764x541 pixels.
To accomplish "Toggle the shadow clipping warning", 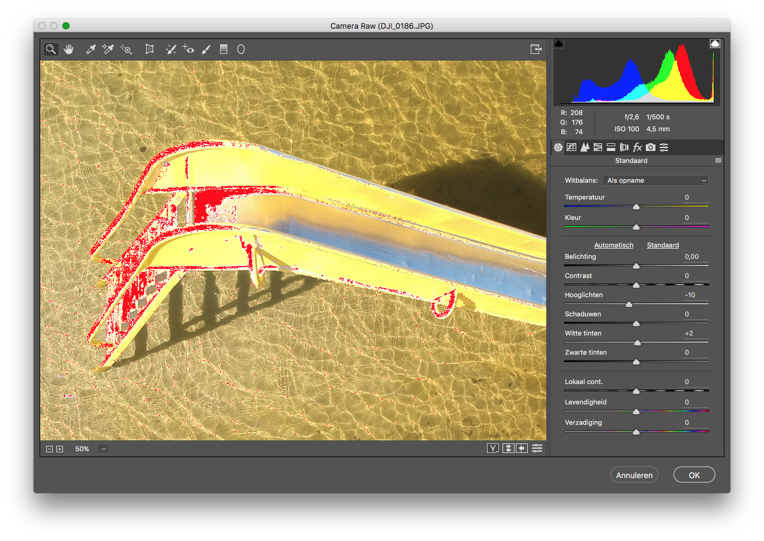I will coord(558,44).
